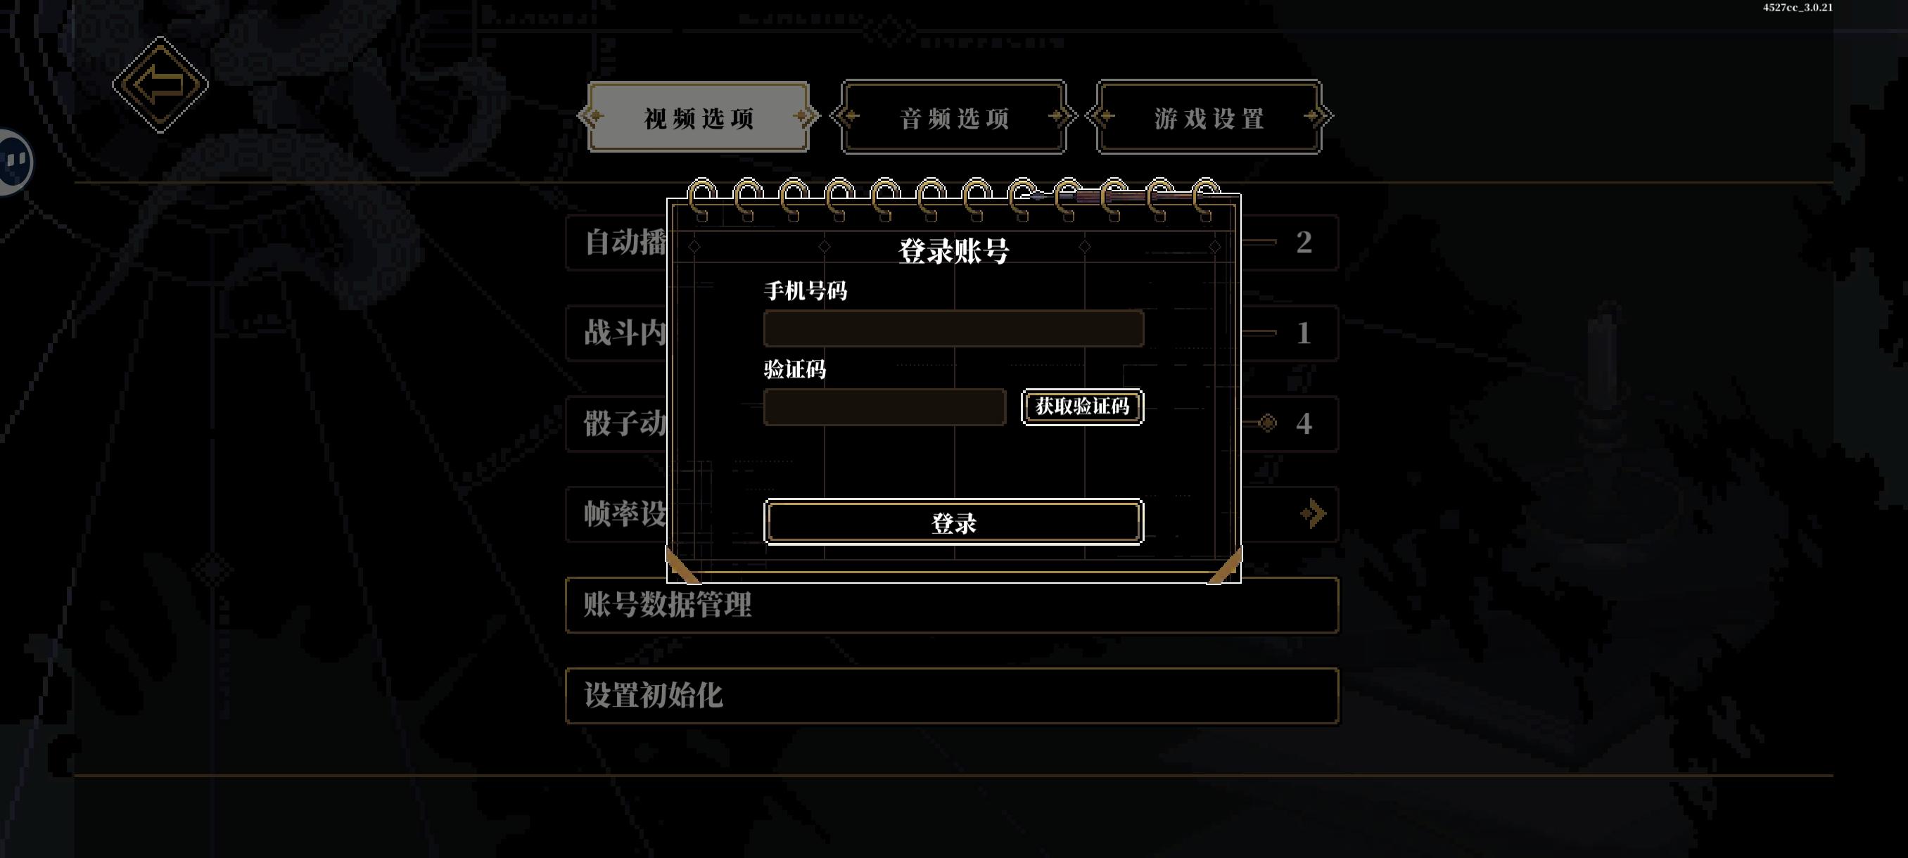
Task: Click the back arrow diamond icon
Action: 160,84
